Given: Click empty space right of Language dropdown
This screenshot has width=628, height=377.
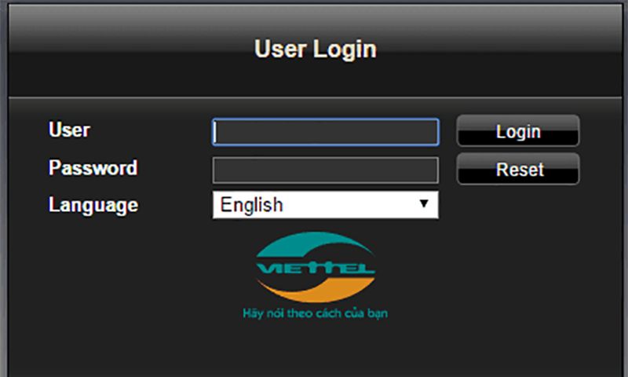Looking at the screenshot, I should click(x=526, y=206).
